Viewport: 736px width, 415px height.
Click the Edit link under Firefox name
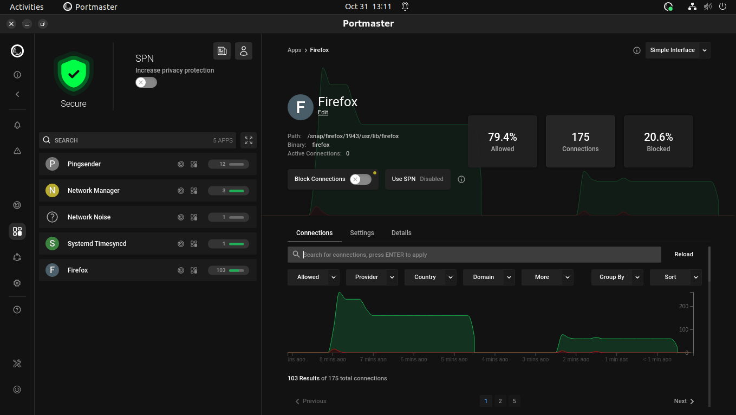click(x=323, y=112)
